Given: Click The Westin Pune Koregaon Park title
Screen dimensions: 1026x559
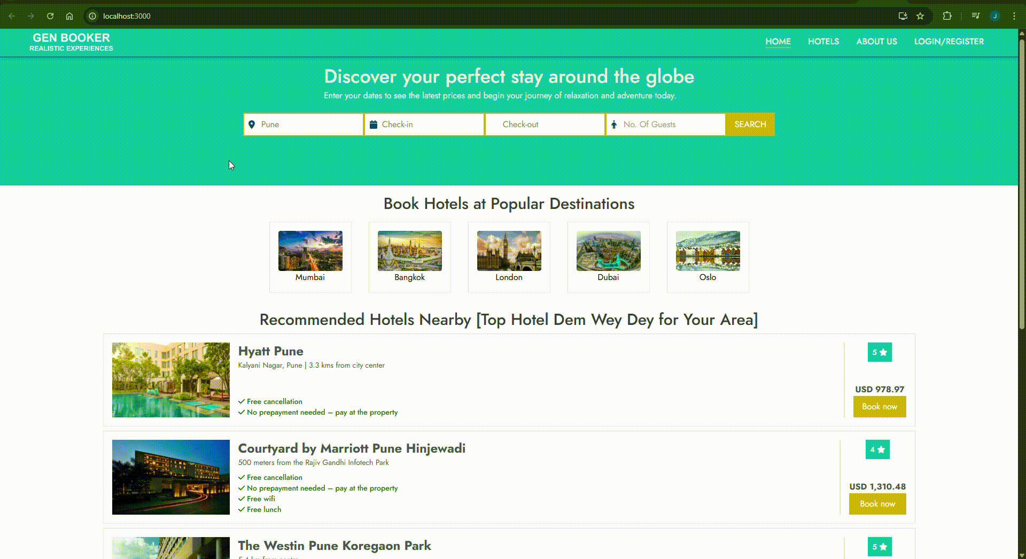Looking at the screenshot, I should click(x=335, y=546).
